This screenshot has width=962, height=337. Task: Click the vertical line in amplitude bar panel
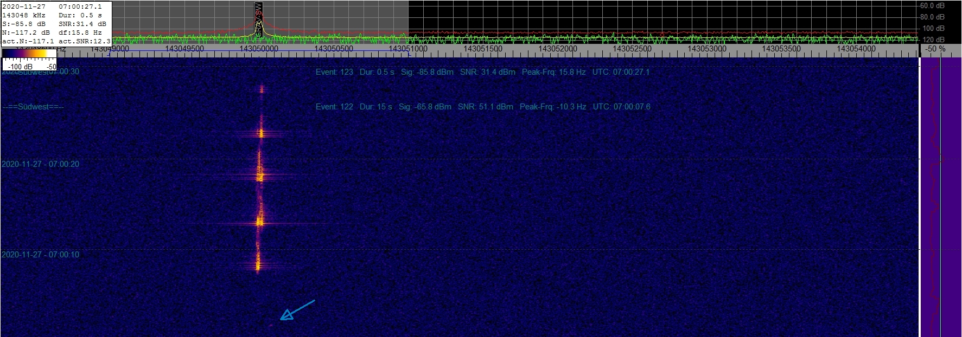coord(940,197)
